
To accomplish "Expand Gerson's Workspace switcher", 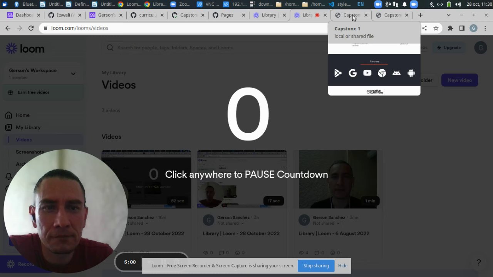I will (73, 73).
